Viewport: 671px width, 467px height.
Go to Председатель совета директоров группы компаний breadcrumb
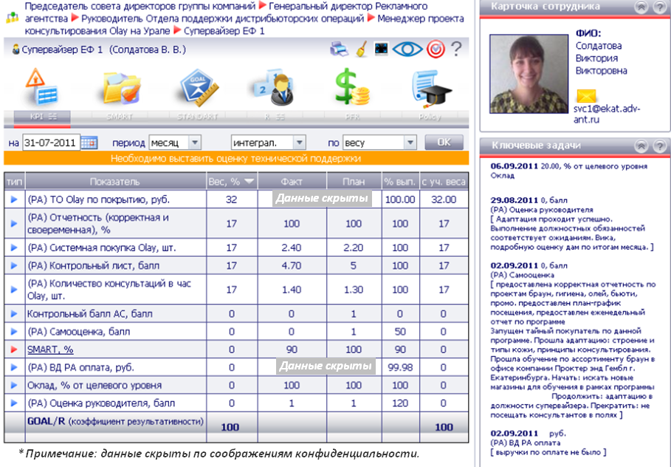140,7
